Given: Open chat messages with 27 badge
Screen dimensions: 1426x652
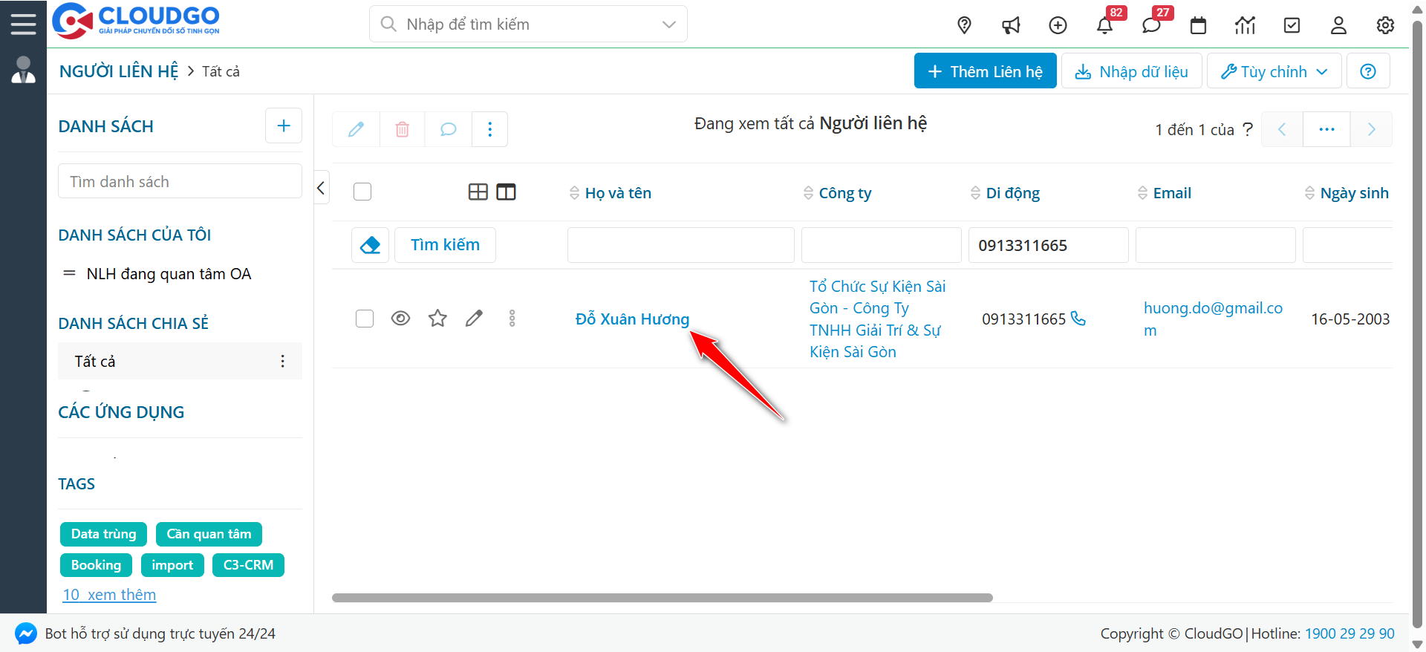Looking at the screenshot, I should click(1151, 25).
